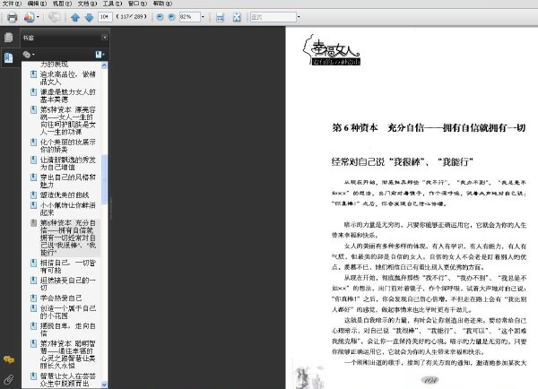Screen dimensions: 538x389
Task: Click bookmark icon beside 相信自己，一切皆有可能
Action: (33, 263)
